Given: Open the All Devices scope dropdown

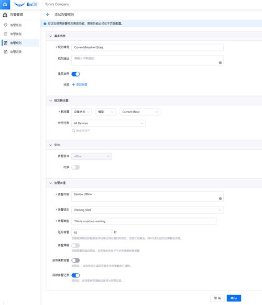Looking at the screenshot, I should [108, 123].
